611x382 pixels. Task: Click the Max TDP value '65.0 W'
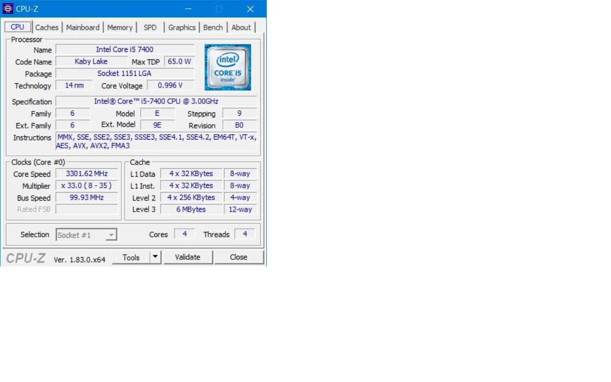point(179,62)
